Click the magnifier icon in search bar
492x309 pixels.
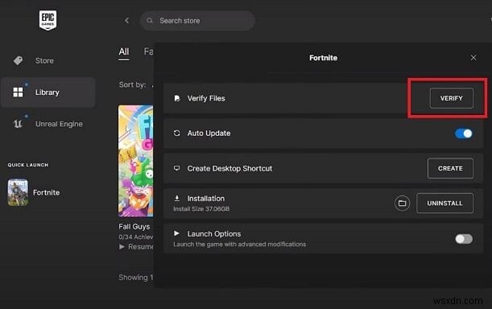click(150, 20)
